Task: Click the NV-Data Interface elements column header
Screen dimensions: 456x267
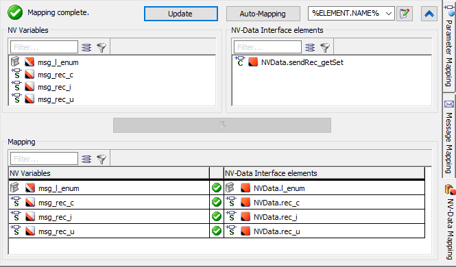Action: (x=324, y=173)
